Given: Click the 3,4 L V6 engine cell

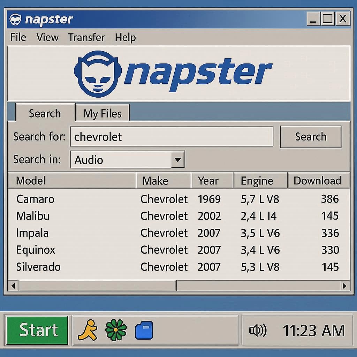Looking at the screenshot, I should pos(260,250).
